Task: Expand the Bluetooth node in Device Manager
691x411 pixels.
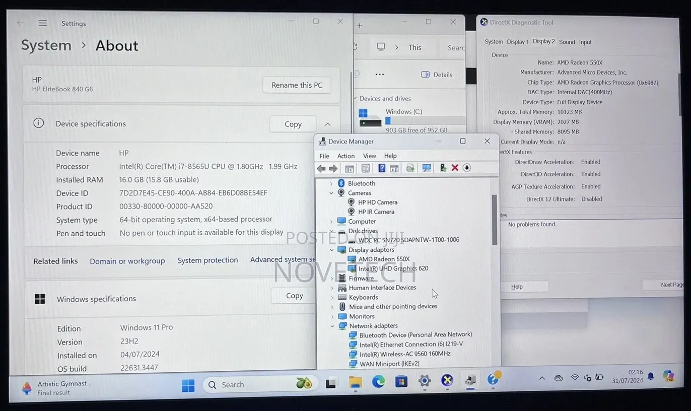Action: pos(331,183)
